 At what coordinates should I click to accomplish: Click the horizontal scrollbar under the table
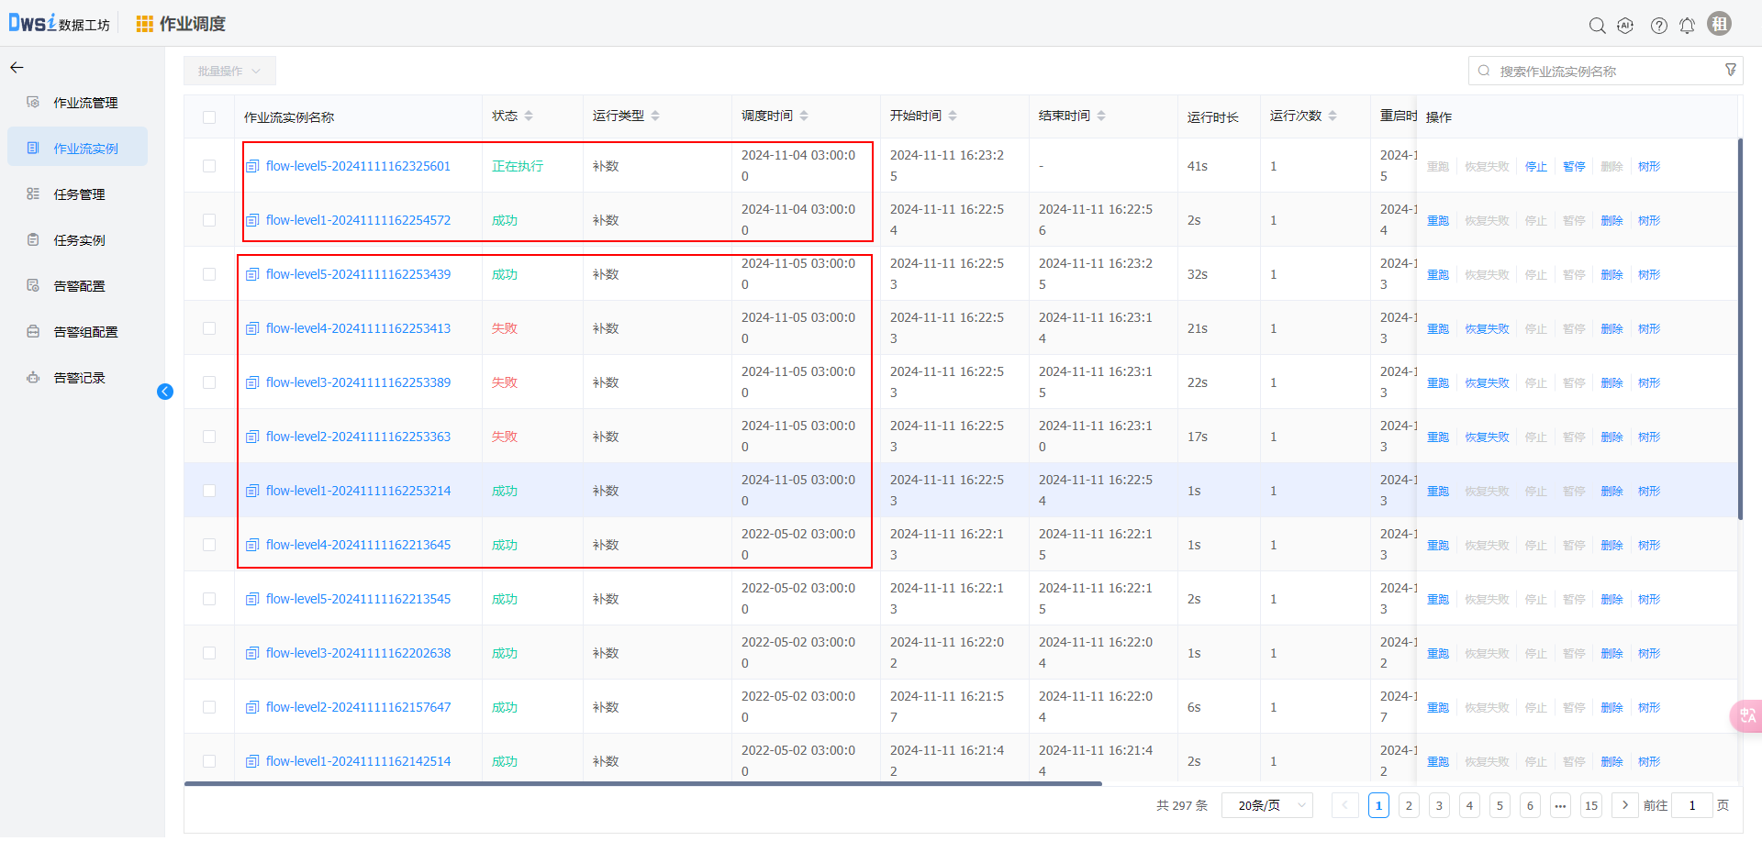pyautogui.click(x=642, y=784)
